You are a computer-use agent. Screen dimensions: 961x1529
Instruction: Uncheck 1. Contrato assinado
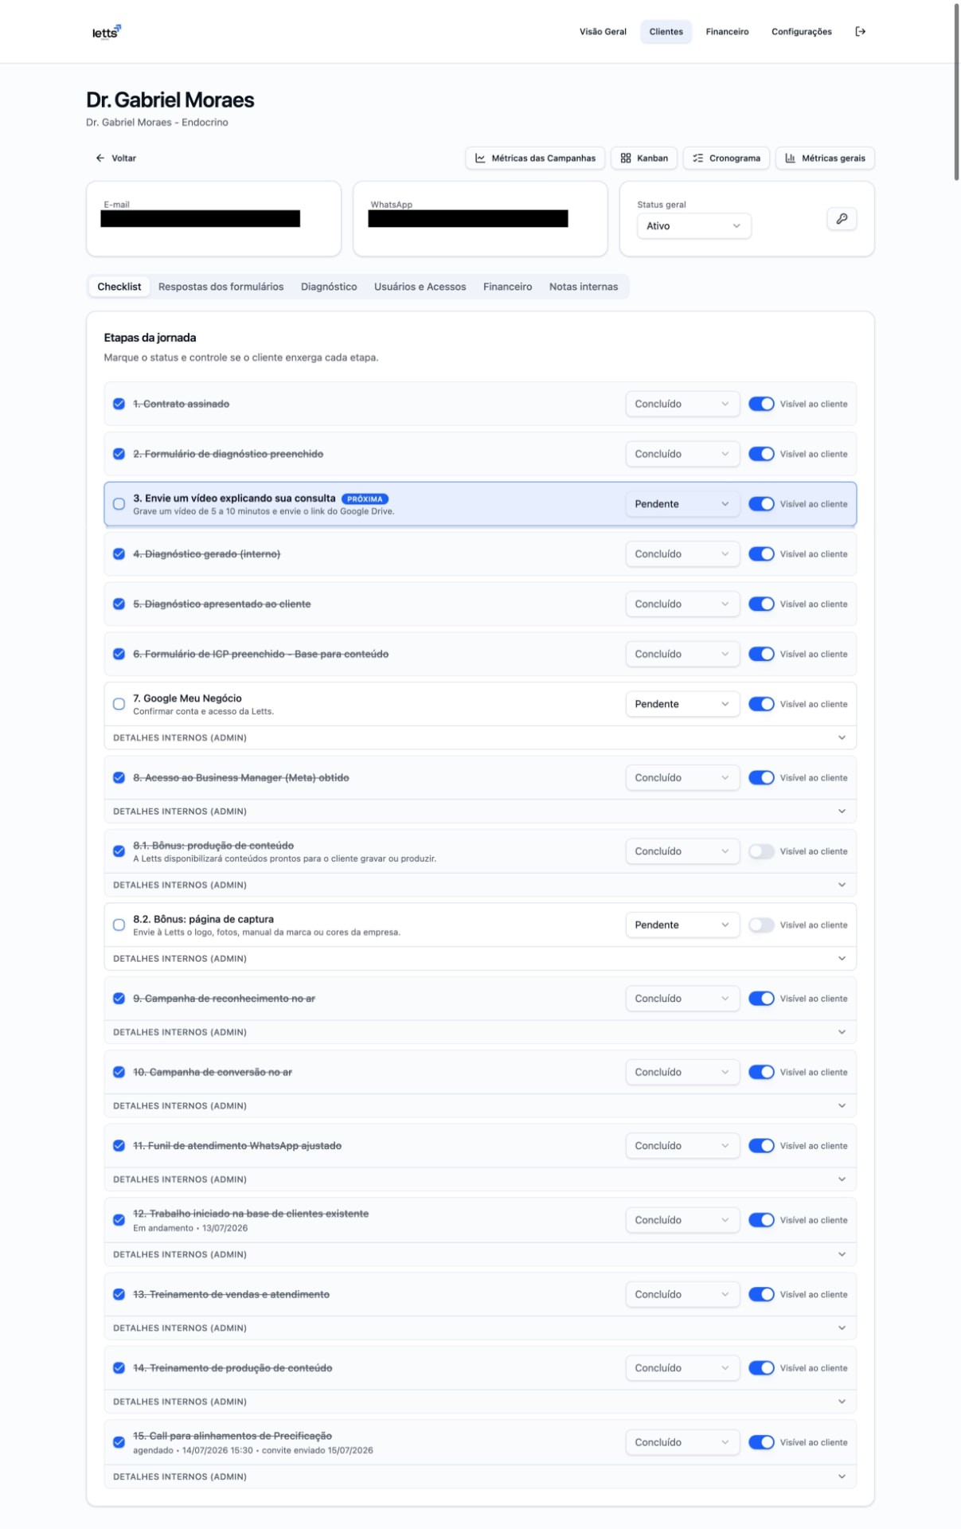(119, 404)
